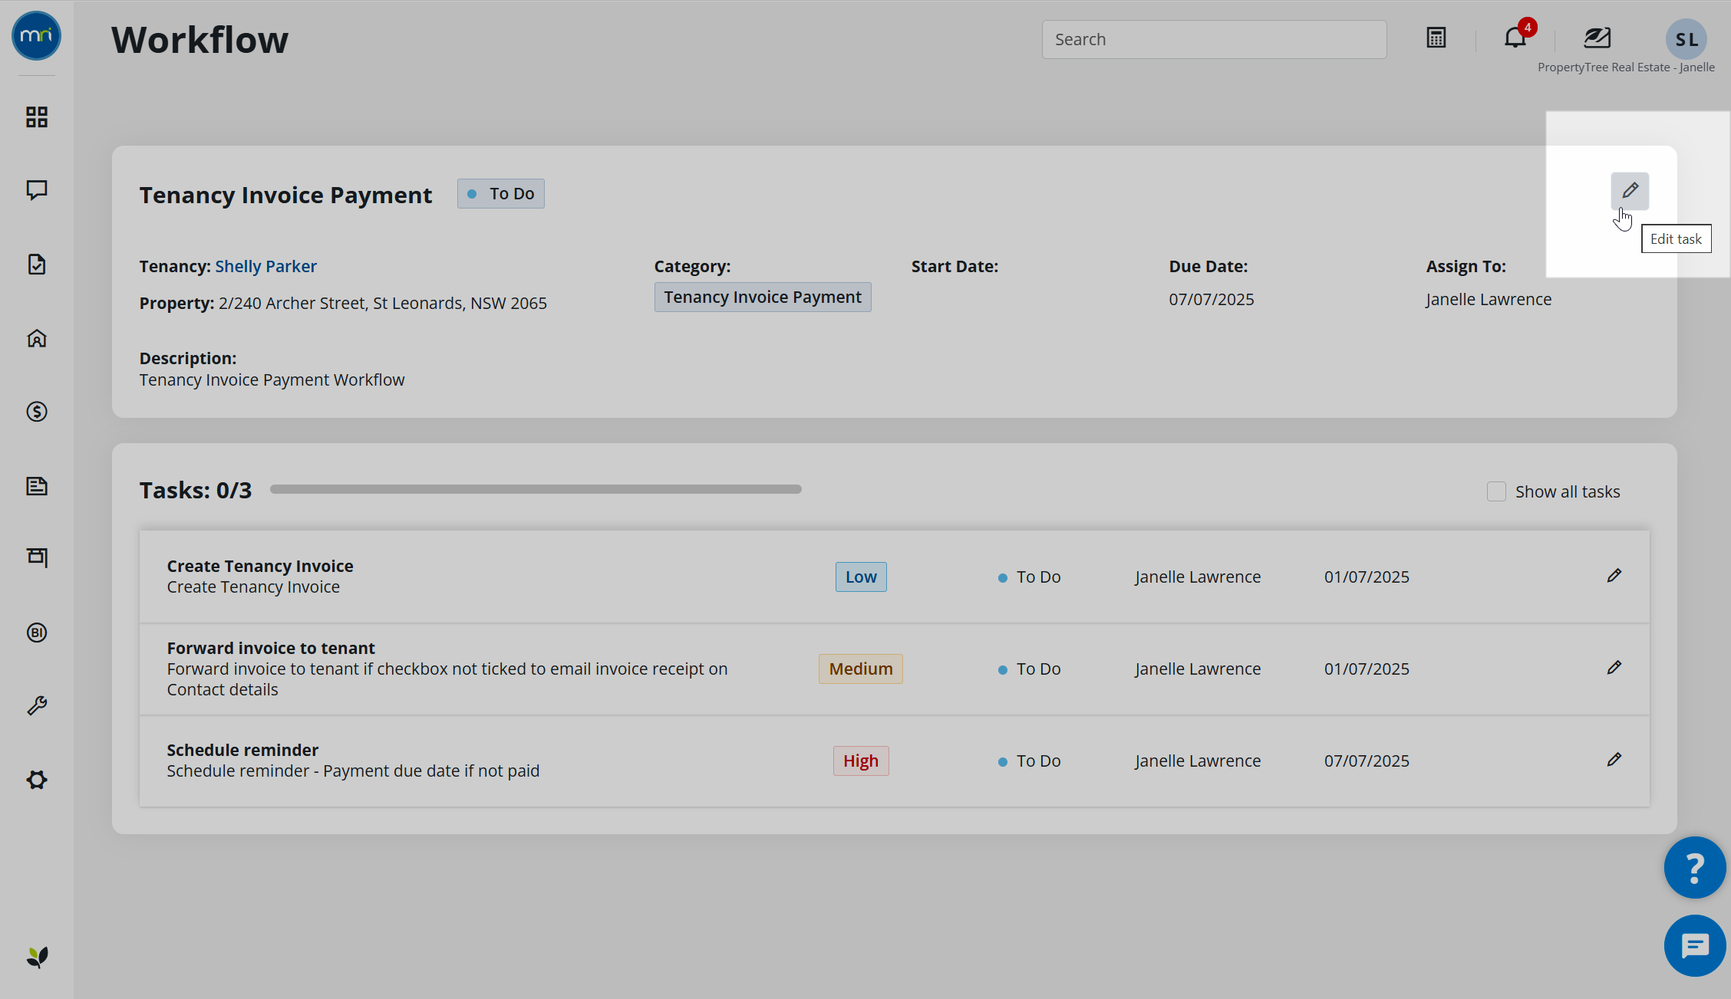This screenshot has height=999, width=1731.
Task: Open the settings gear icon in sidebar
Action: [x=37, y=780]
